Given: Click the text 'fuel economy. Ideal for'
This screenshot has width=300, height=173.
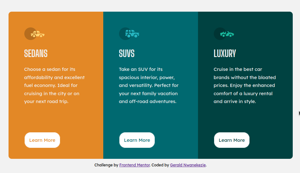Looking at the screenshot, I should click(x=51, y=85).
